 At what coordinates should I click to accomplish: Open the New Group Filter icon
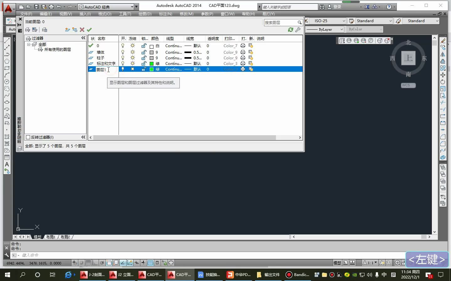(x=35, y=30)
